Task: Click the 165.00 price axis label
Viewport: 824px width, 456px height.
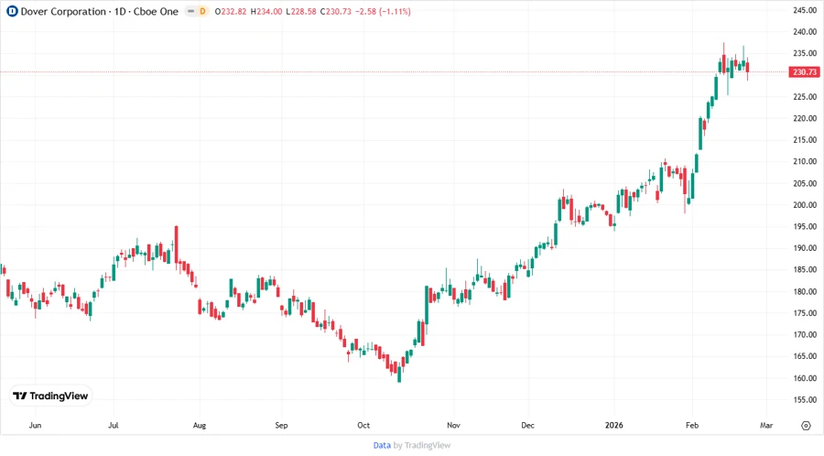Action: pos(805,356)
